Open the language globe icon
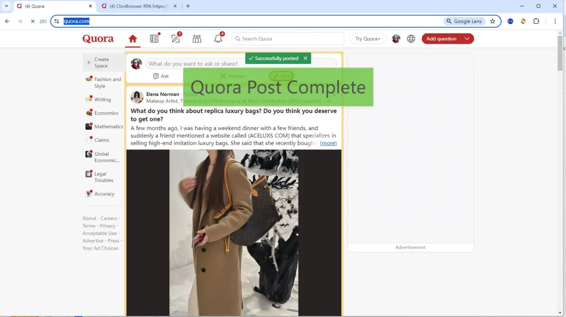Viewport: 566px width, 317px height. coord(411,39)
